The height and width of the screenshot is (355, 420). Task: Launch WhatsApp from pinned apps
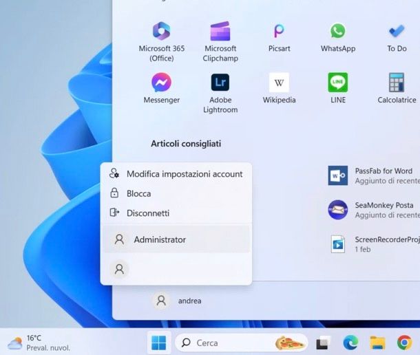coord(338,37)
